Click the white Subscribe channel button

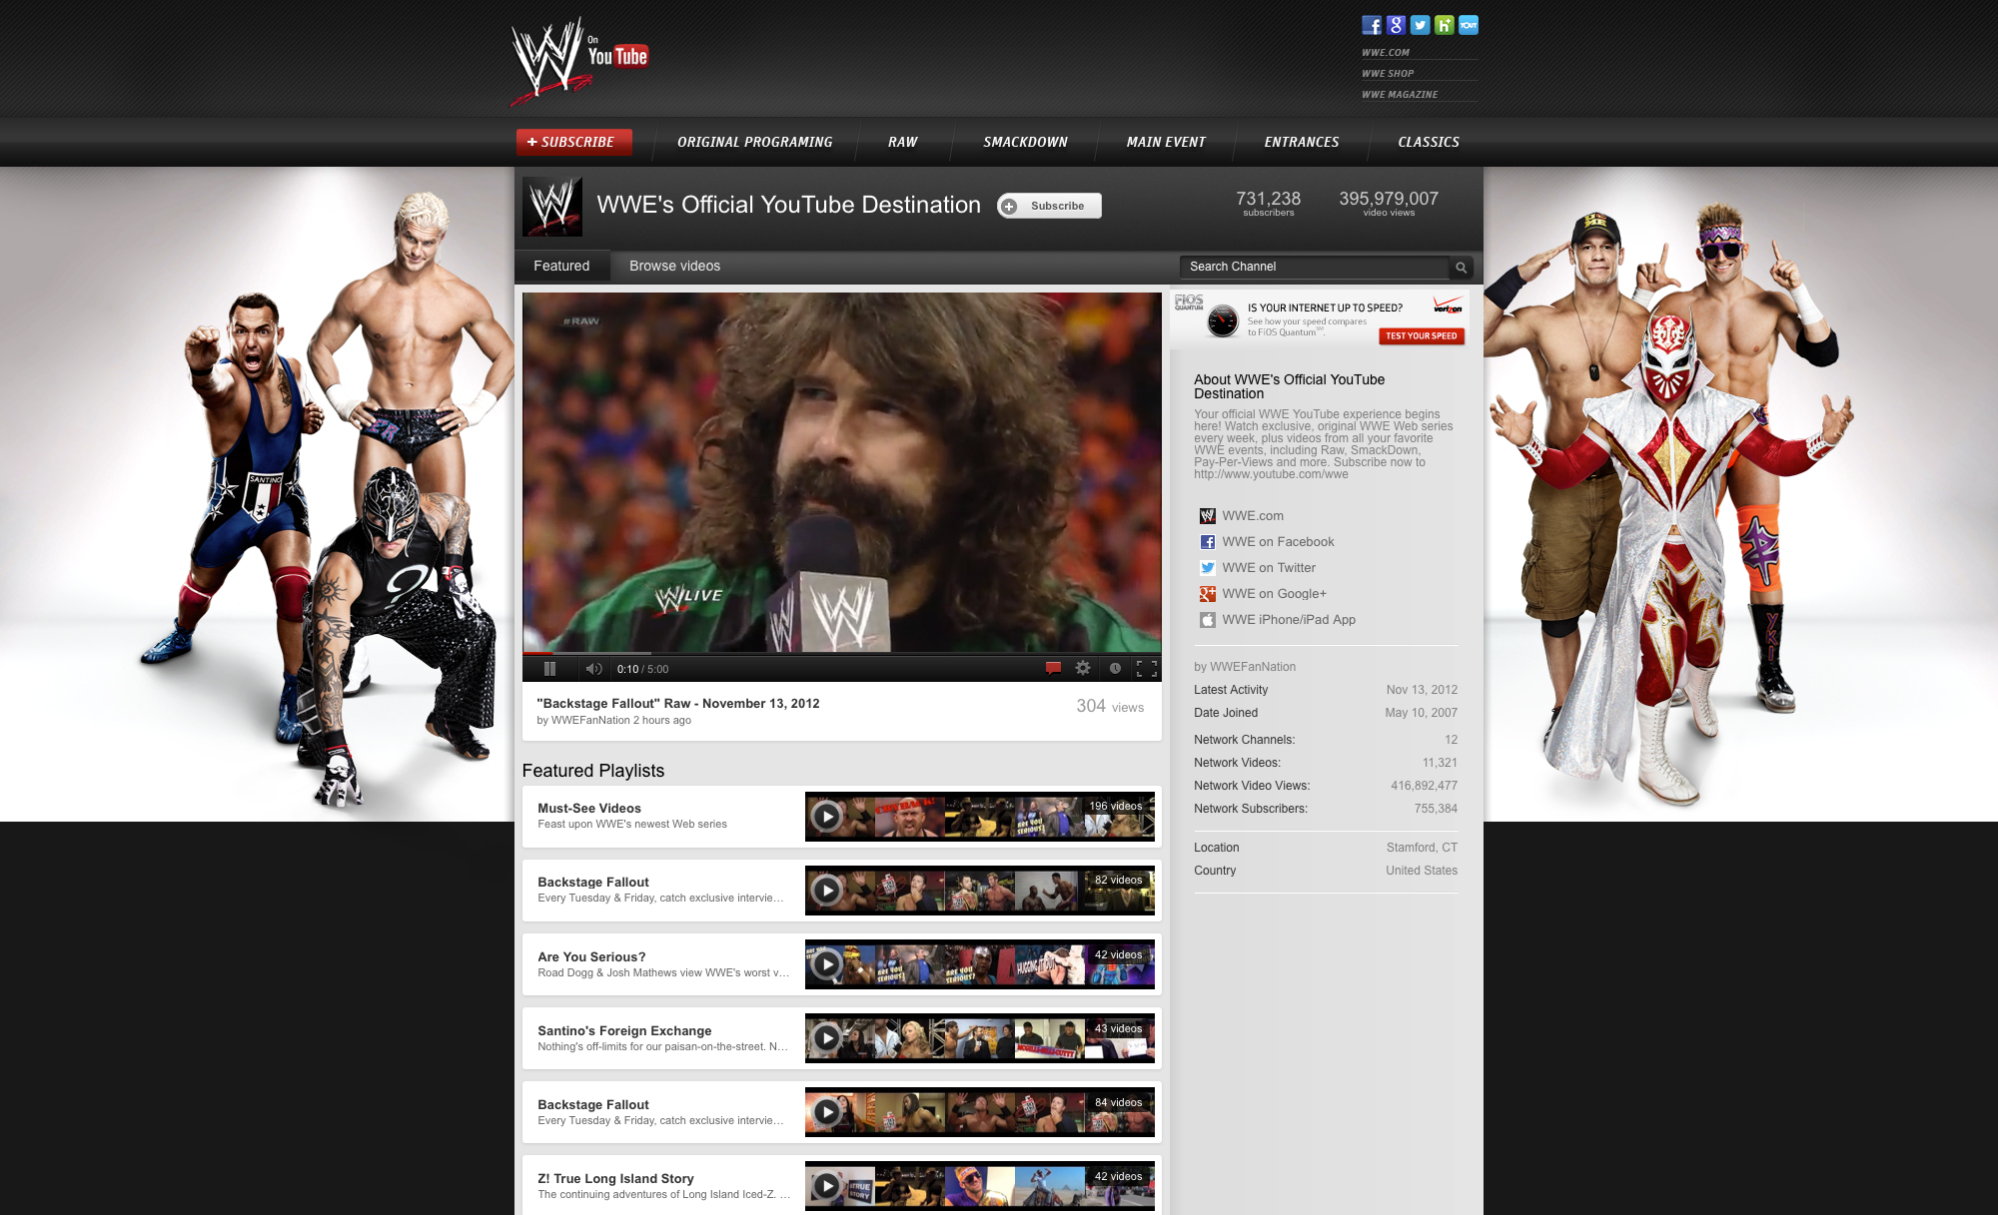[x=1049, y=206]
